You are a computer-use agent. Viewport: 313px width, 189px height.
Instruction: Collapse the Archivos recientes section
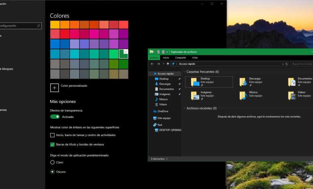coord(185,108)
